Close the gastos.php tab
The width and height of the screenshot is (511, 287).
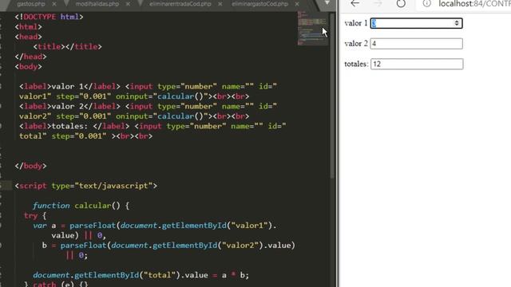[x=54, y=4]
